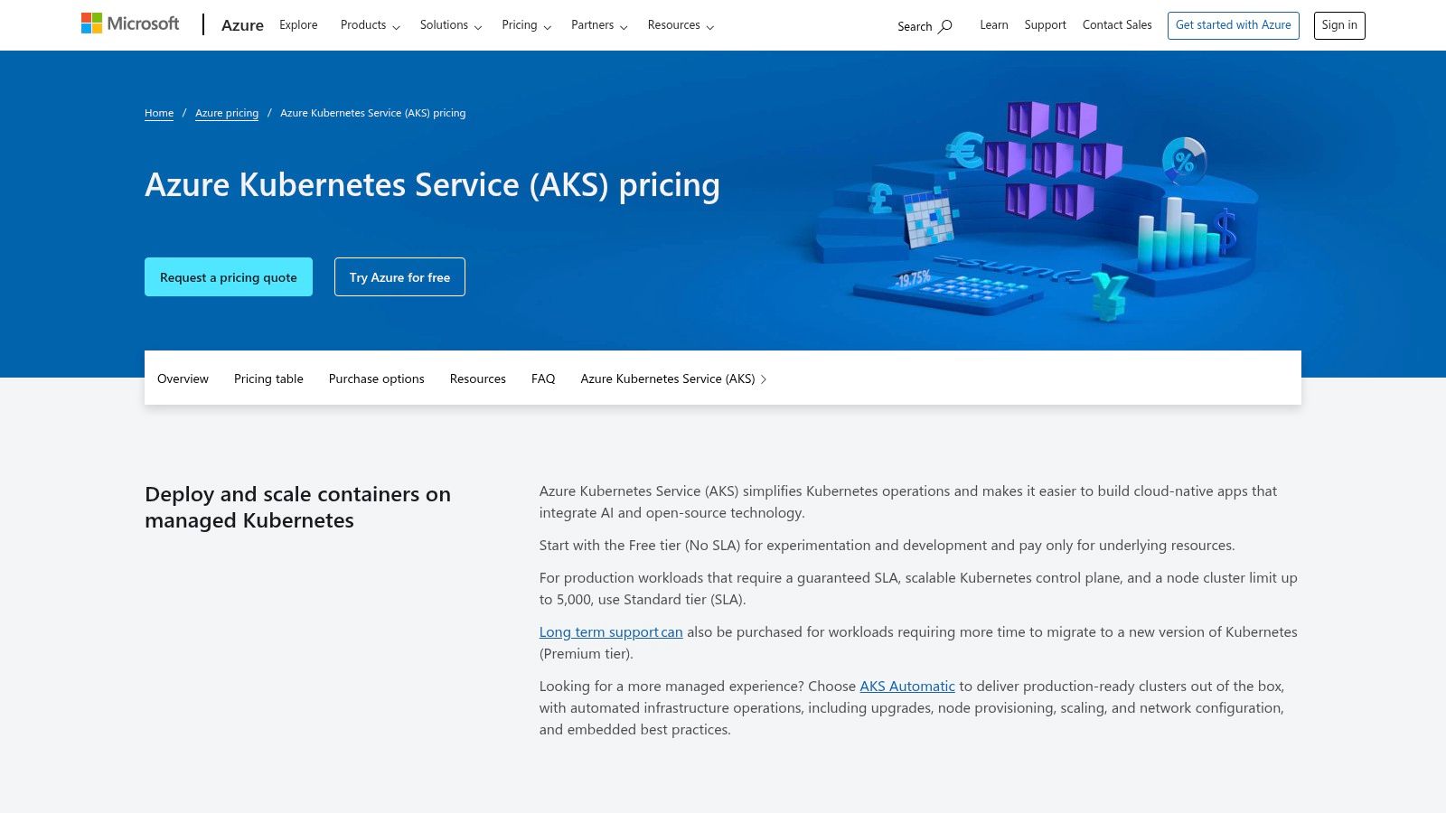This screenshot has height=813, width=1446.
Task: Click Try Azure for free
Action: (399, 276)
